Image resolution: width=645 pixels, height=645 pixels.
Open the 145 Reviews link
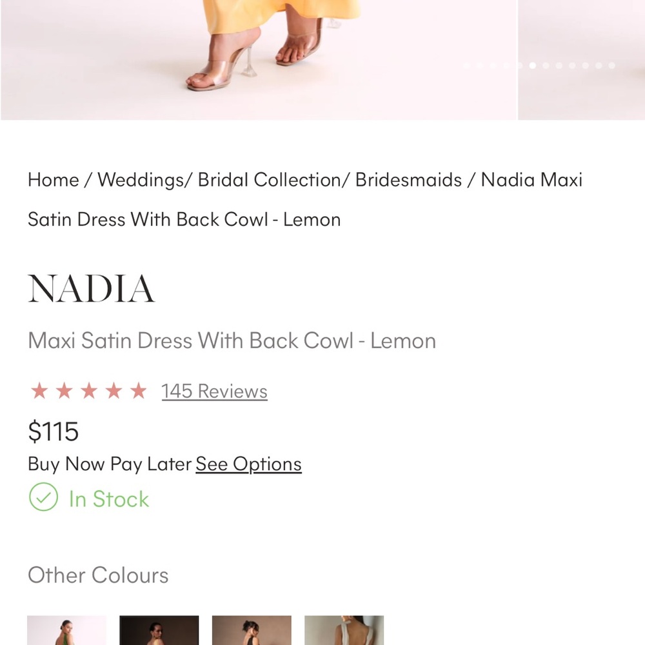tap(214, 392)
